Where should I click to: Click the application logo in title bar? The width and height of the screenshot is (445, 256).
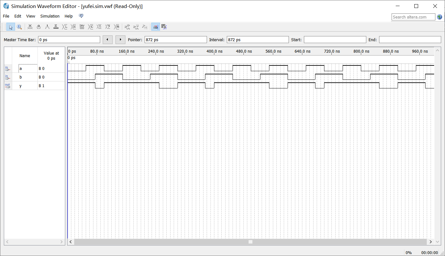click(x=6, y=6)
